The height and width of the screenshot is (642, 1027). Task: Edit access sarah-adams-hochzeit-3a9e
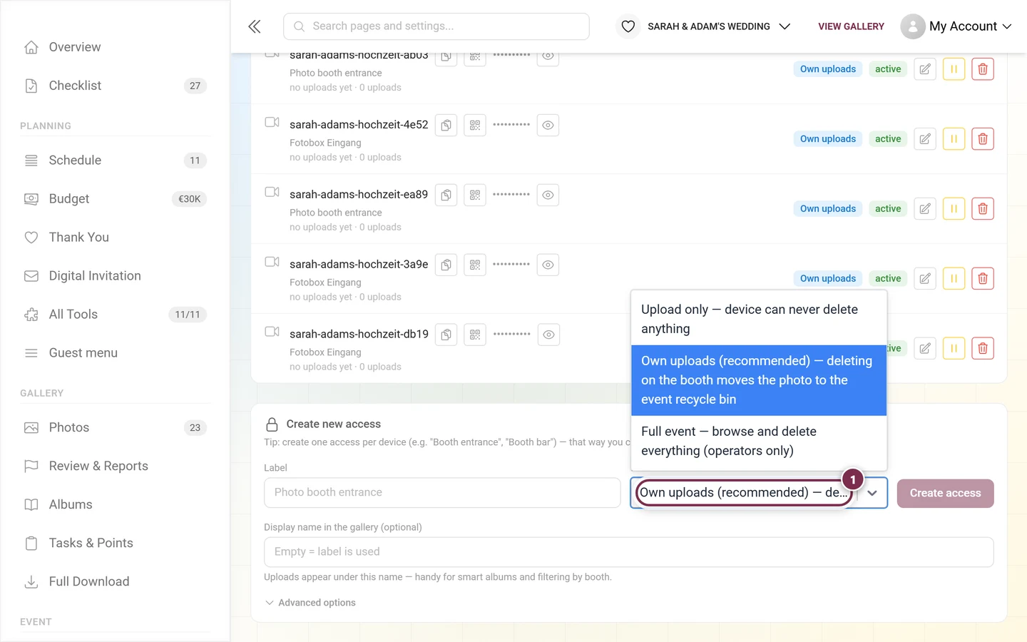tap(925, 279)
